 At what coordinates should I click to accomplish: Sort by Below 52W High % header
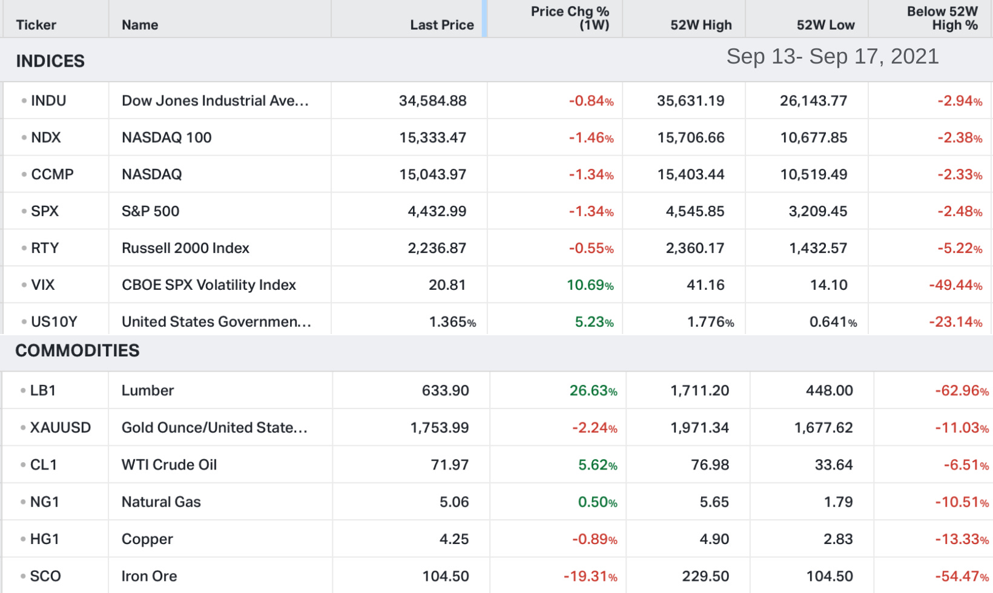pos(942,18)
